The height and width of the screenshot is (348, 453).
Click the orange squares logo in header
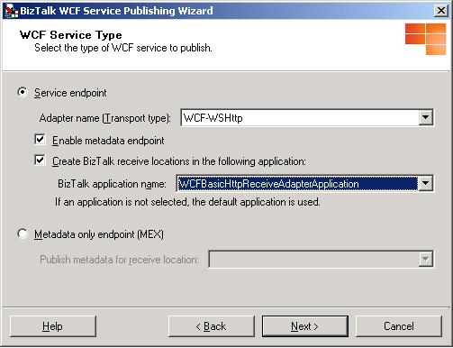click(x=425, y=39)
